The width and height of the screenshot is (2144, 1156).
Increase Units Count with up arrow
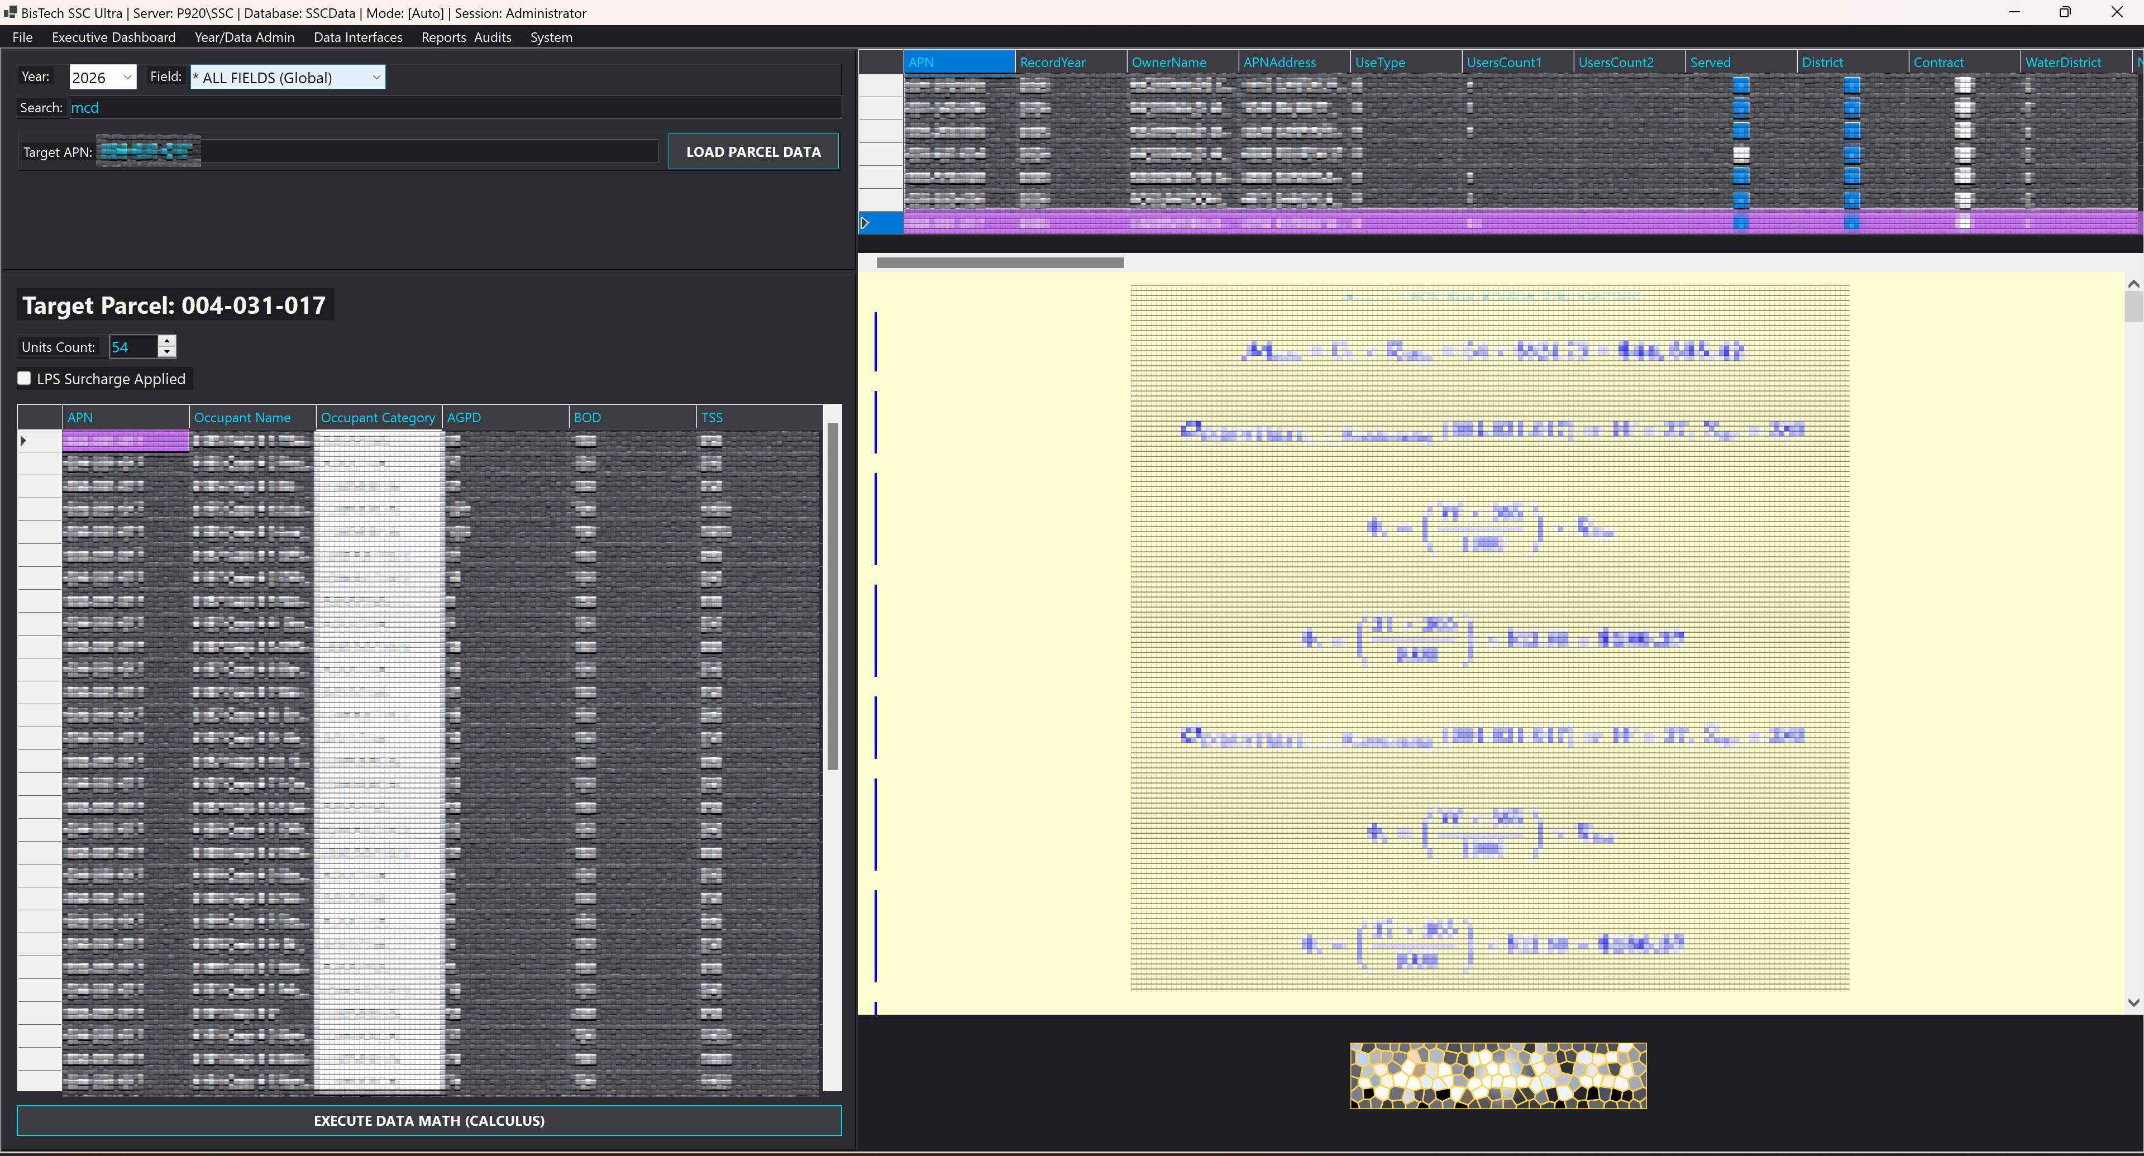(x=168, y=341)
